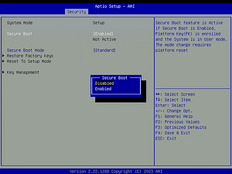Viewport: 232px width, 174px height.
Task: Click the Secure Boot popup title
Action: point(114,78)
